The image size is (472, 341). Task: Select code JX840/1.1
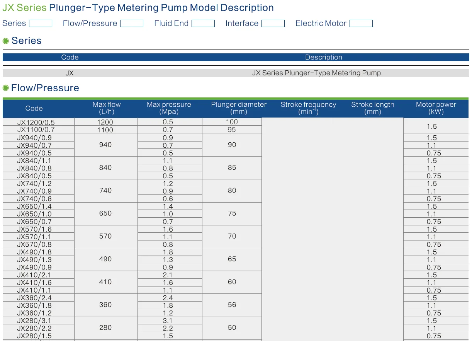39,160
